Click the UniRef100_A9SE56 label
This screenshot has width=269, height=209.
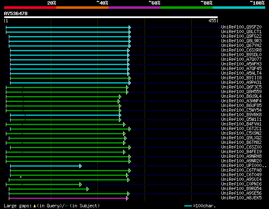coord(241,193)
